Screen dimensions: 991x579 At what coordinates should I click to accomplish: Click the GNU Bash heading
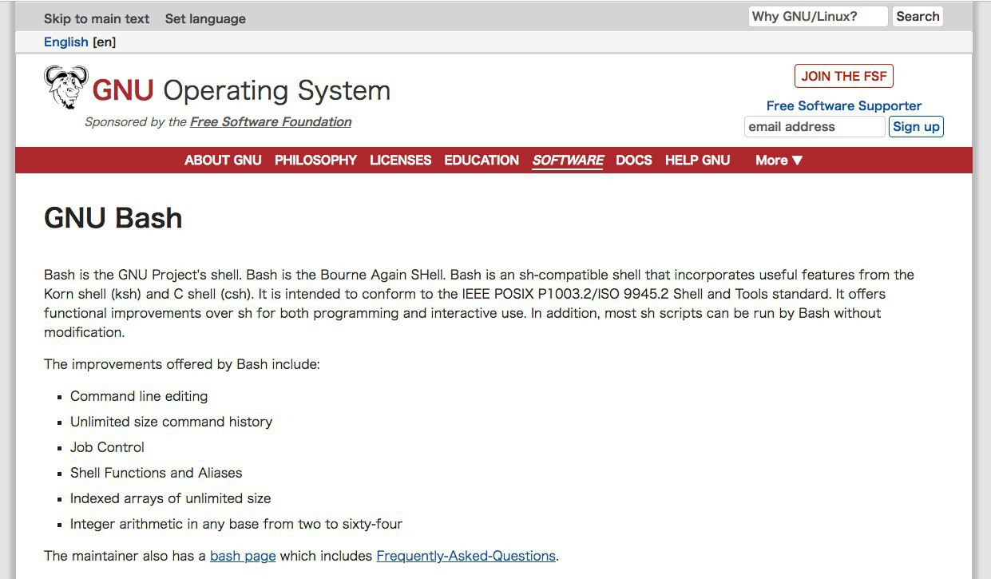(x=113, y=218)
